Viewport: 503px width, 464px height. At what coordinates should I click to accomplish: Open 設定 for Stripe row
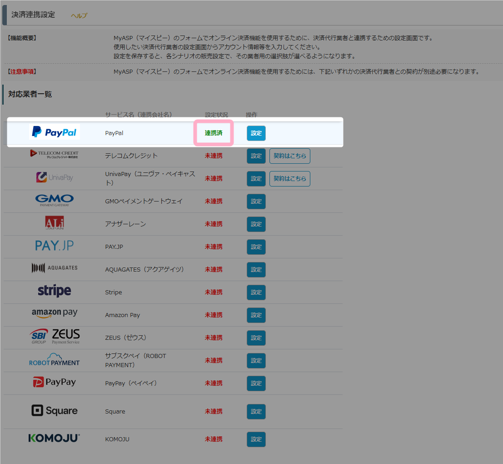coord(256,293)
